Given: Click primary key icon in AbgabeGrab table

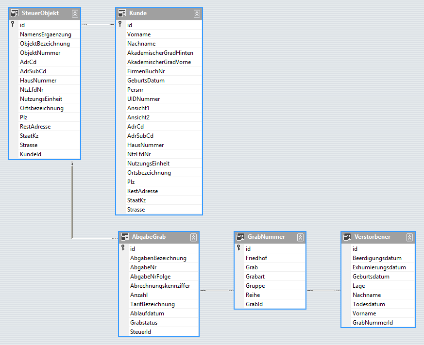Looking at the screenshot, I should [123, 248].
